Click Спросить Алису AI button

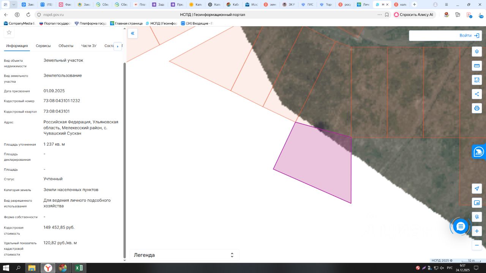413,14
